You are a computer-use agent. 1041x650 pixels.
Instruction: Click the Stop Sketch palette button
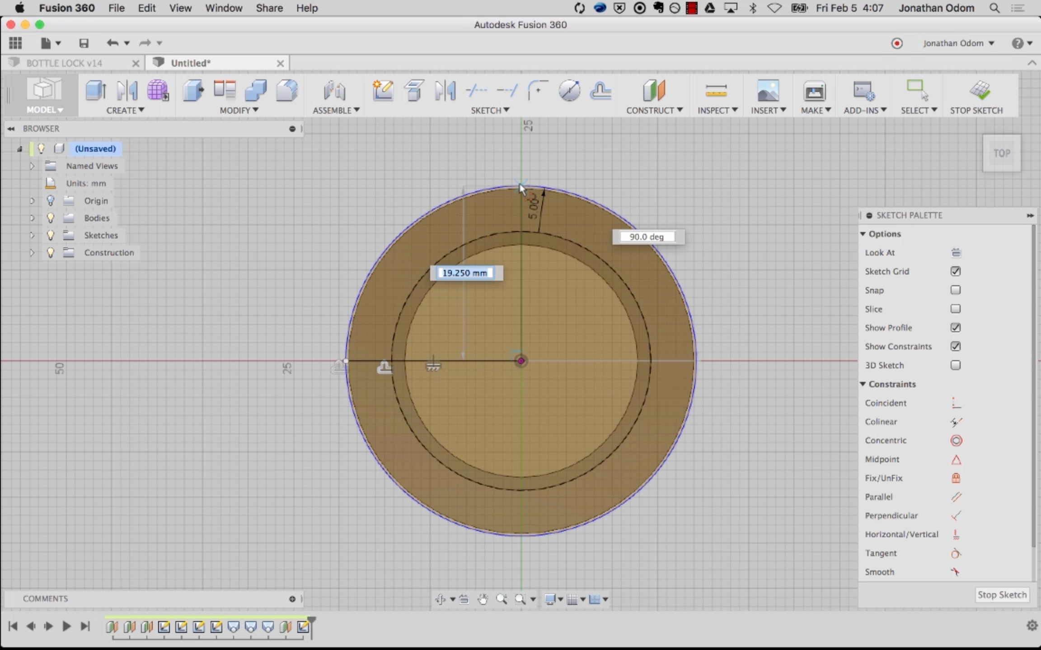coord(1002,595)
